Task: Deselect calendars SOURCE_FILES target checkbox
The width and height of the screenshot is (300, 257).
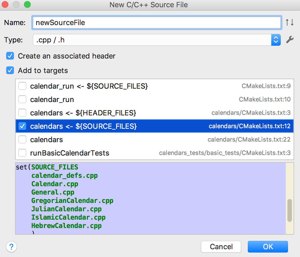Action: pos(22,126)
